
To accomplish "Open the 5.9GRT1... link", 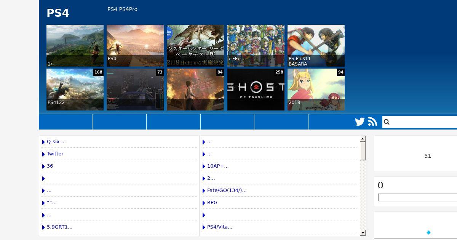I will pyautogui.click(x=59, y=227).
